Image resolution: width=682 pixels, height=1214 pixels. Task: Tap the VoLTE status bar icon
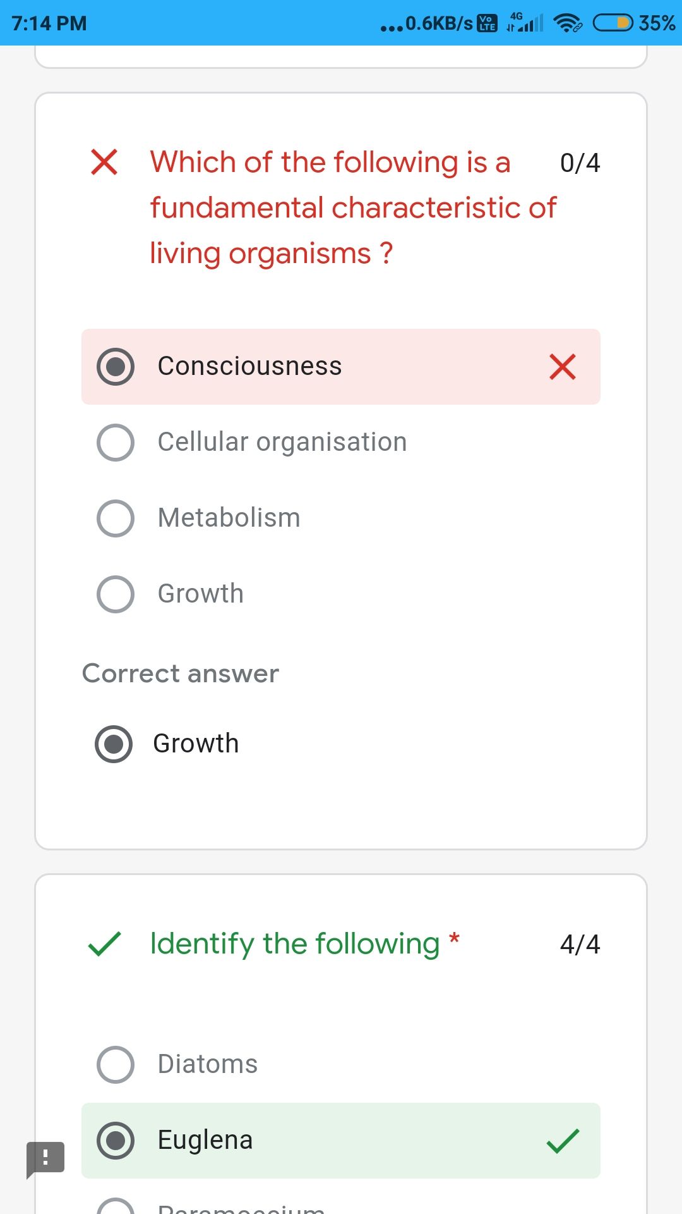pos(488,23)
